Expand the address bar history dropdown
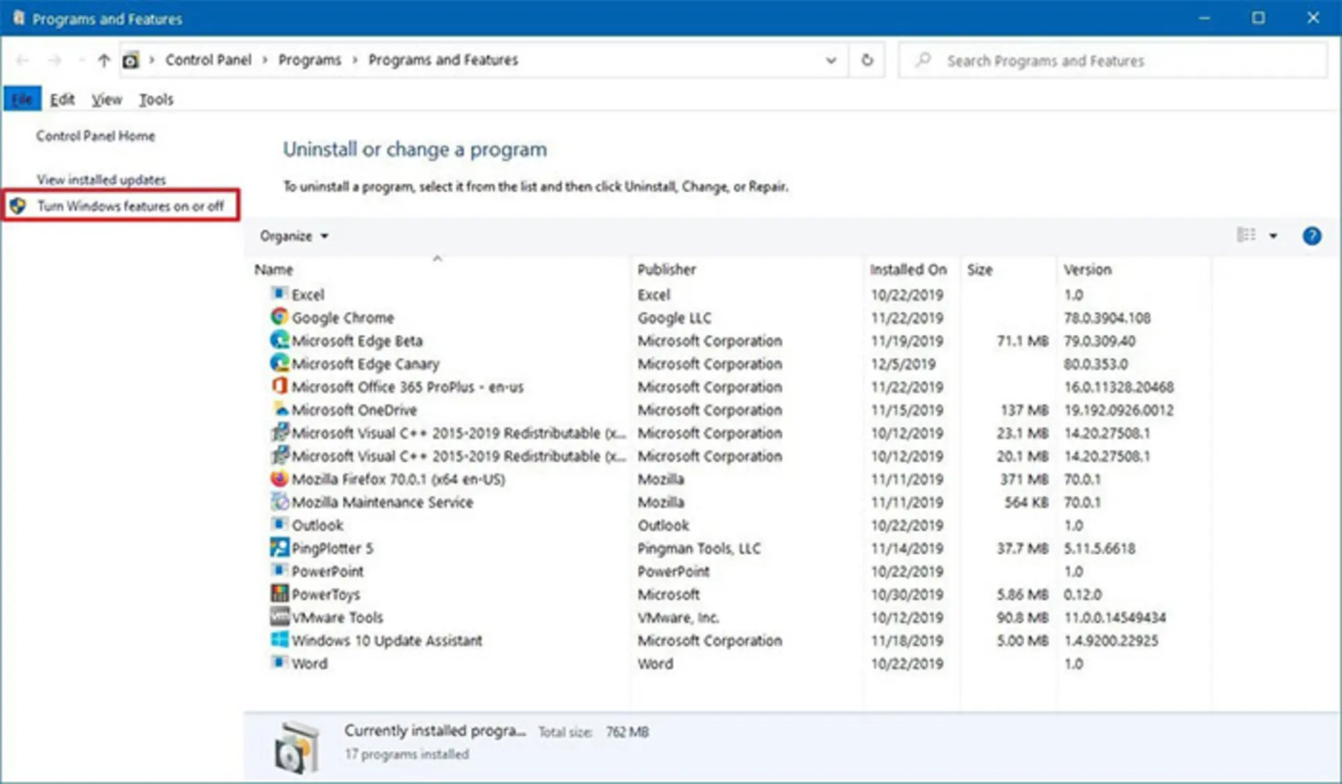Image resolution: width=1342 pixels, height=784 pixels. [x=830, y=60]
